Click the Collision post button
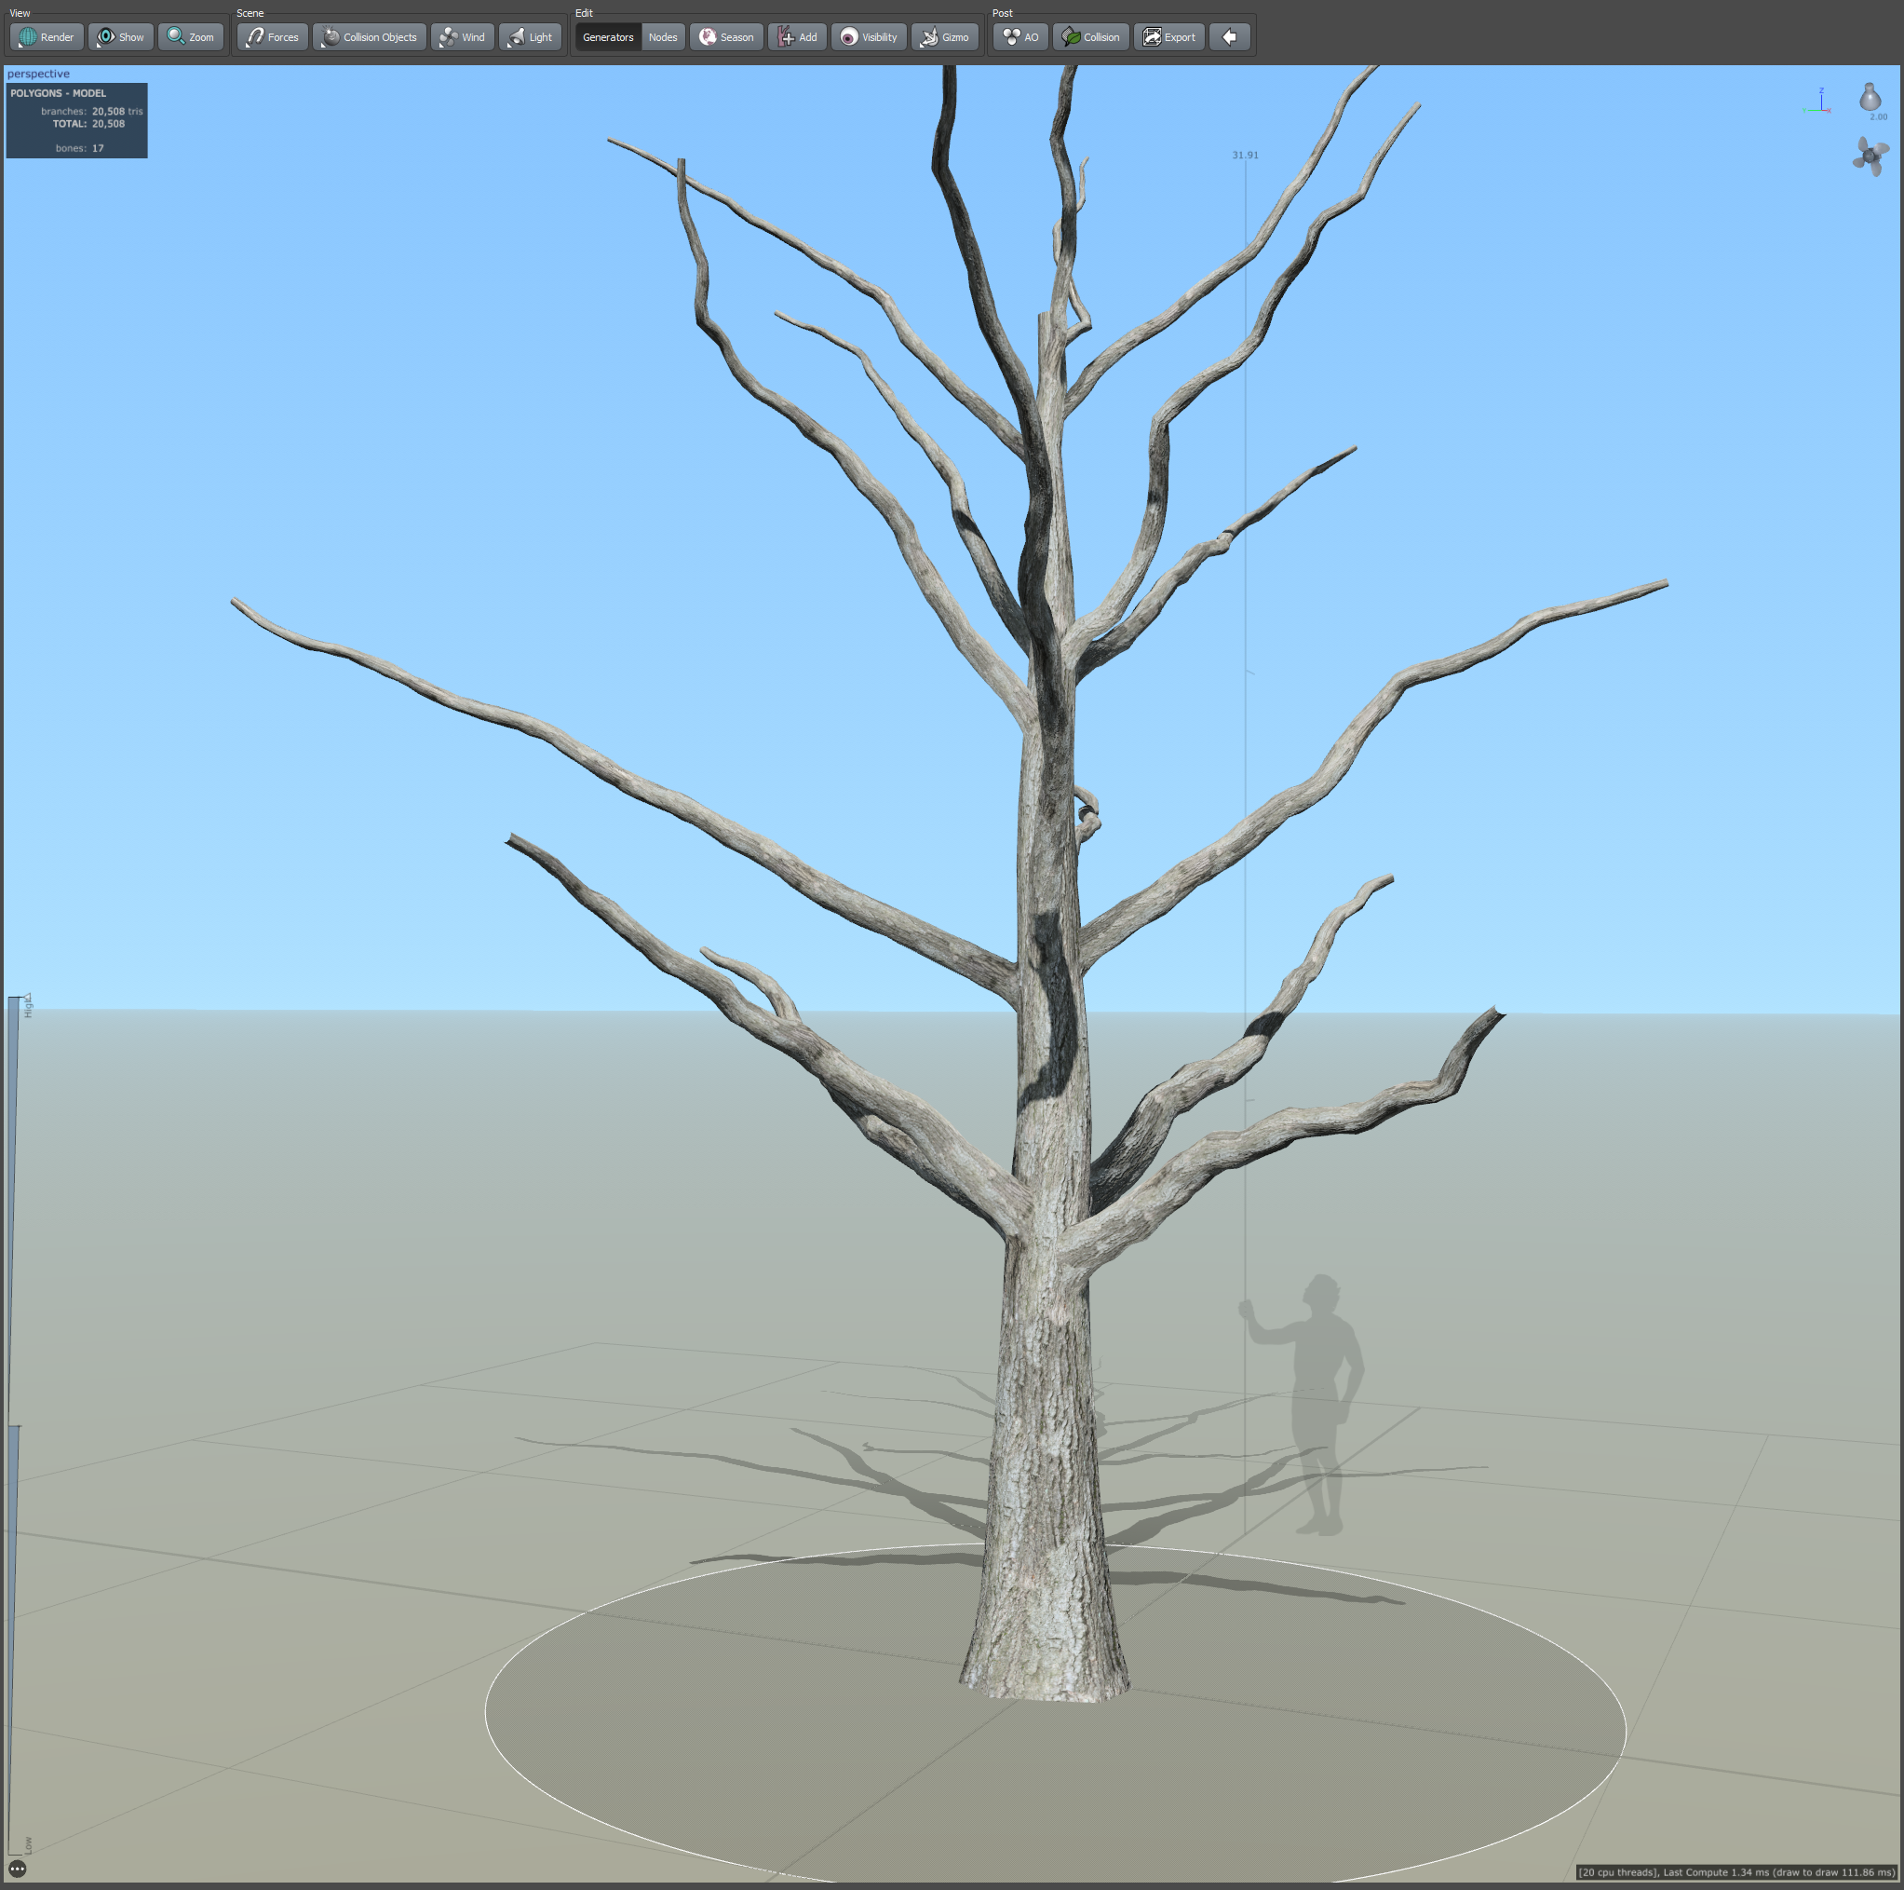The width and height of the screenshot is (1904, 1890). [x=1090, y=37]
